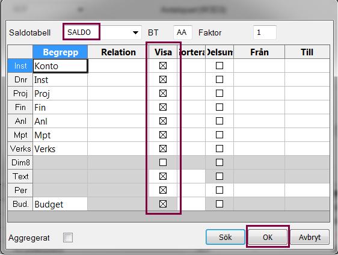
Task: Click the Till cell in Per row
Action: pos(307,190)
